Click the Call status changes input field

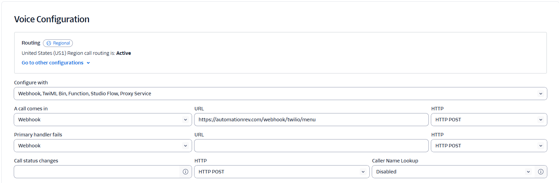97,172
